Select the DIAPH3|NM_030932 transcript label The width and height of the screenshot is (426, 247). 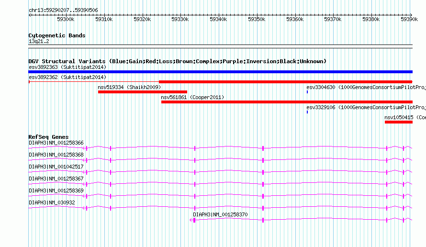pos(52,202)
